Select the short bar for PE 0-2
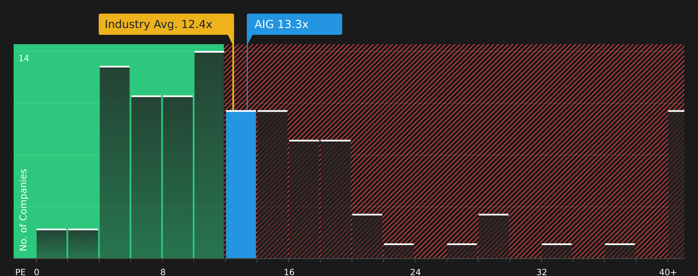This screenshot has height=276, width=698. pos(51,243)
